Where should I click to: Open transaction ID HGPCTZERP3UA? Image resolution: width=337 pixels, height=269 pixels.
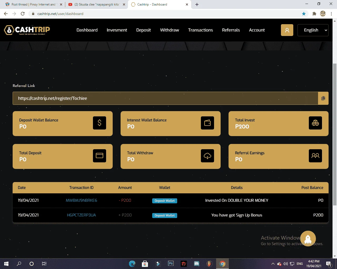click(x=81, y=215)
